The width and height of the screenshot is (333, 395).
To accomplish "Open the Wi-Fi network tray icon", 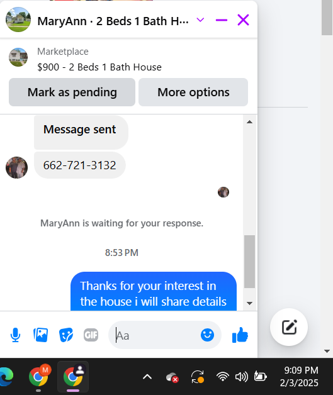I will (x=223, y=377).
